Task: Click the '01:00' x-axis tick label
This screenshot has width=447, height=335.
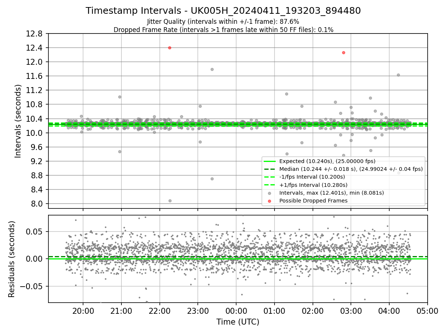Action: pos(275,311)
